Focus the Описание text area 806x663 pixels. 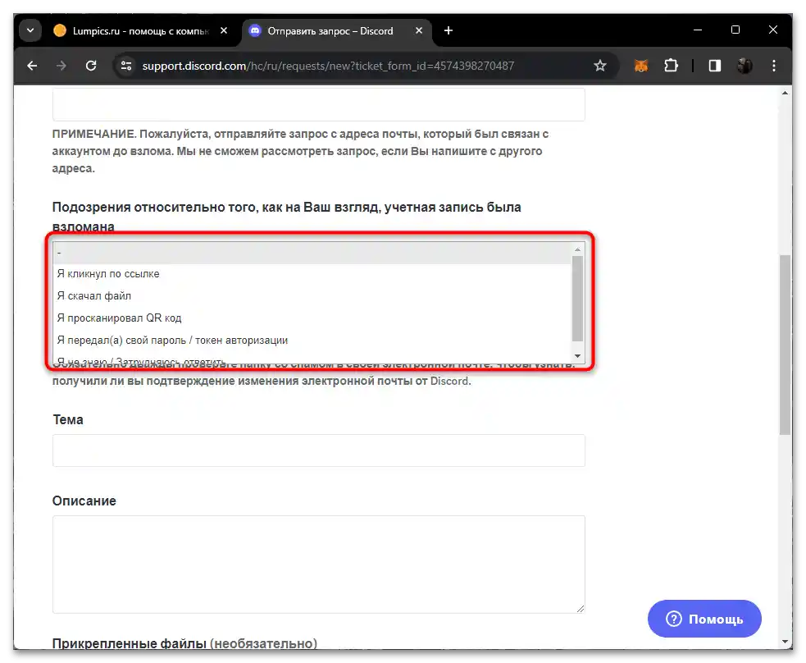click(319, 565)
